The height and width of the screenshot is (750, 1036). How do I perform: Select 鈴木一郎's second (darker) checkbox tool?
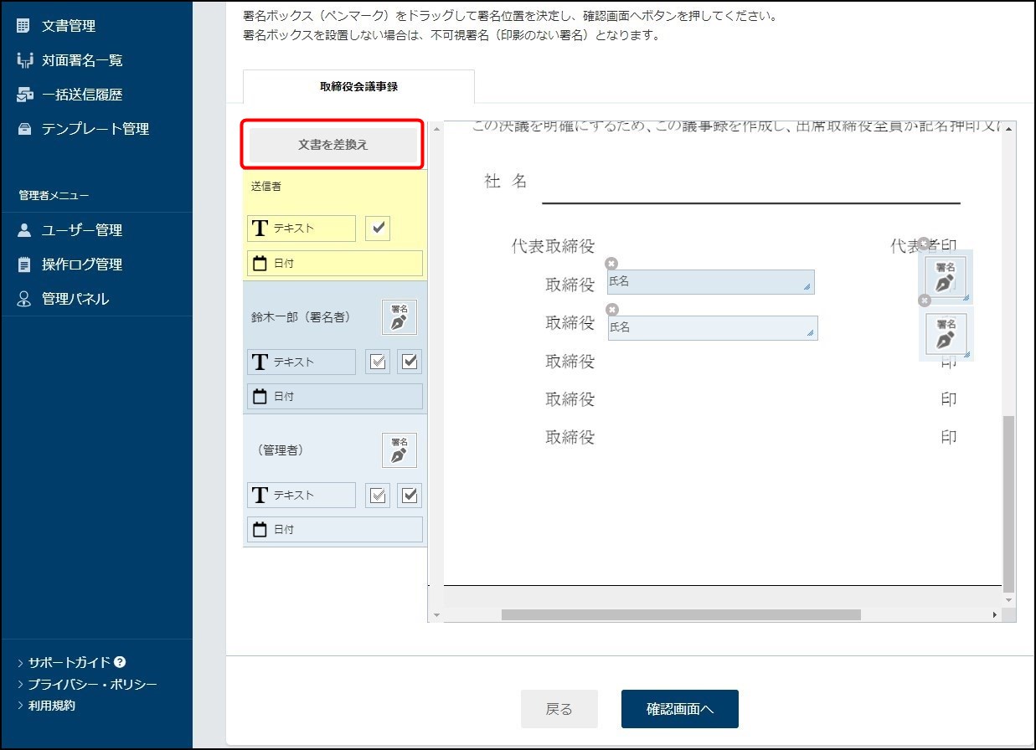(x=410, y=362)
